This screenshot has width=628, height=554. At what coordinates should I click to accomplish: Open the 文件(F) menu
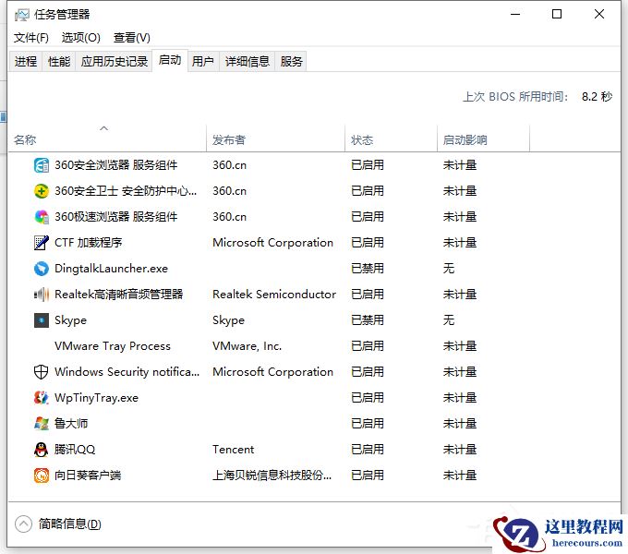point(31,38)
